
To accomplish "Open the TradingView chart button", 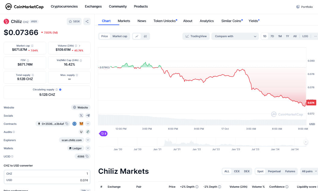I will coord(196,36).
